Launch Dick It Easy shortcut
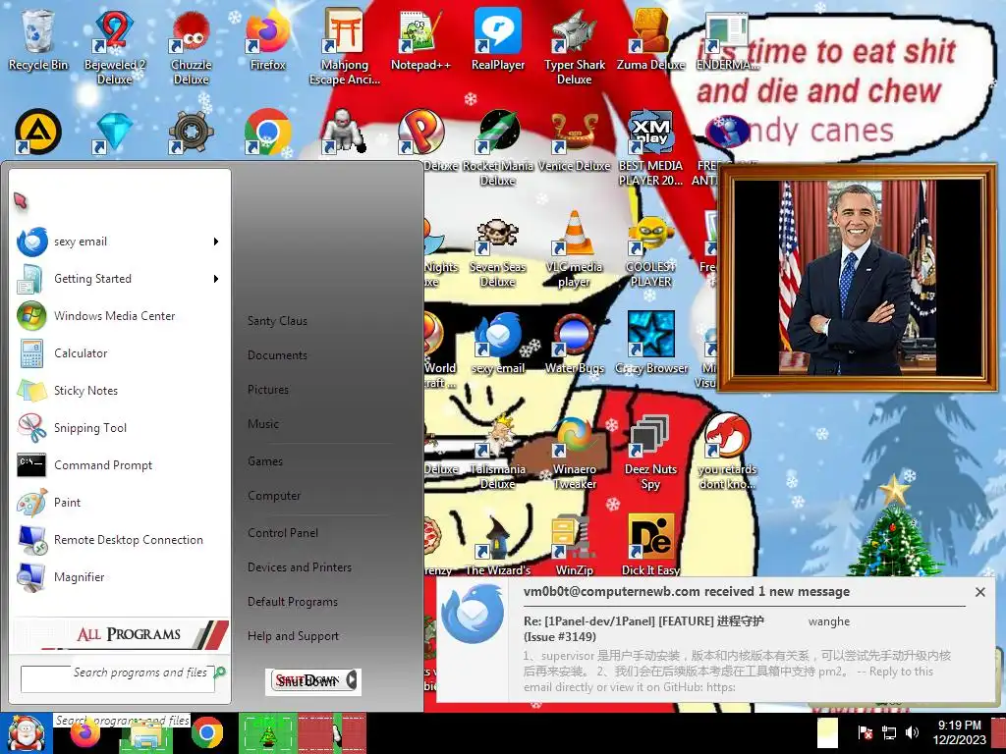Image resolution: width=1006 pixels, height=754 pixels. [650, 545]
